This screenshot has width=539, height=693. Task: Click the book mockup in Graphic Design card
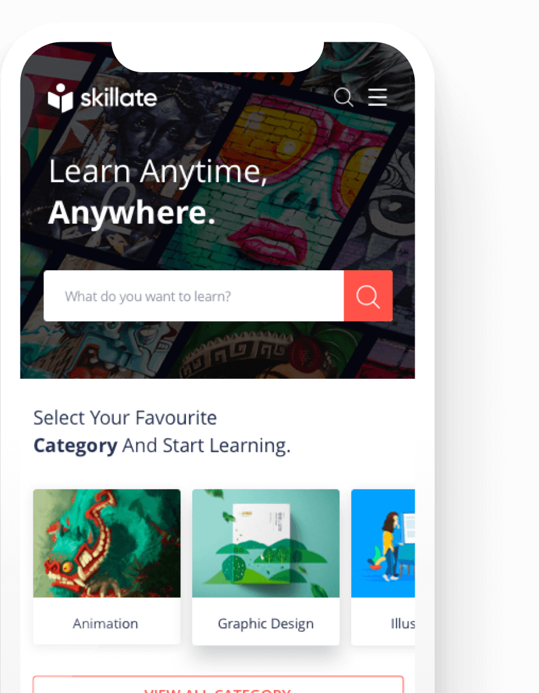point(262,543)
